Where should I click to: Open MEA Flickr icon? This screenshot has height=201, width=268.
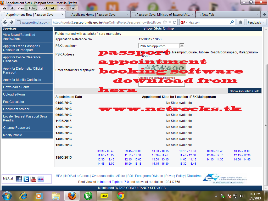41,179
